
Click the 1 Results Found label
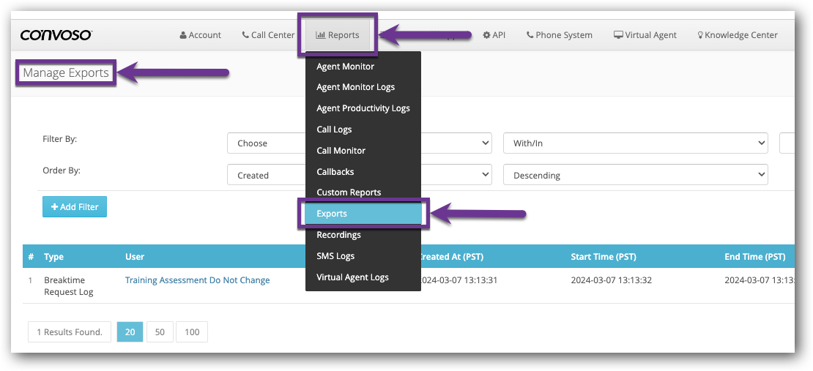click(x=70, y=332)
